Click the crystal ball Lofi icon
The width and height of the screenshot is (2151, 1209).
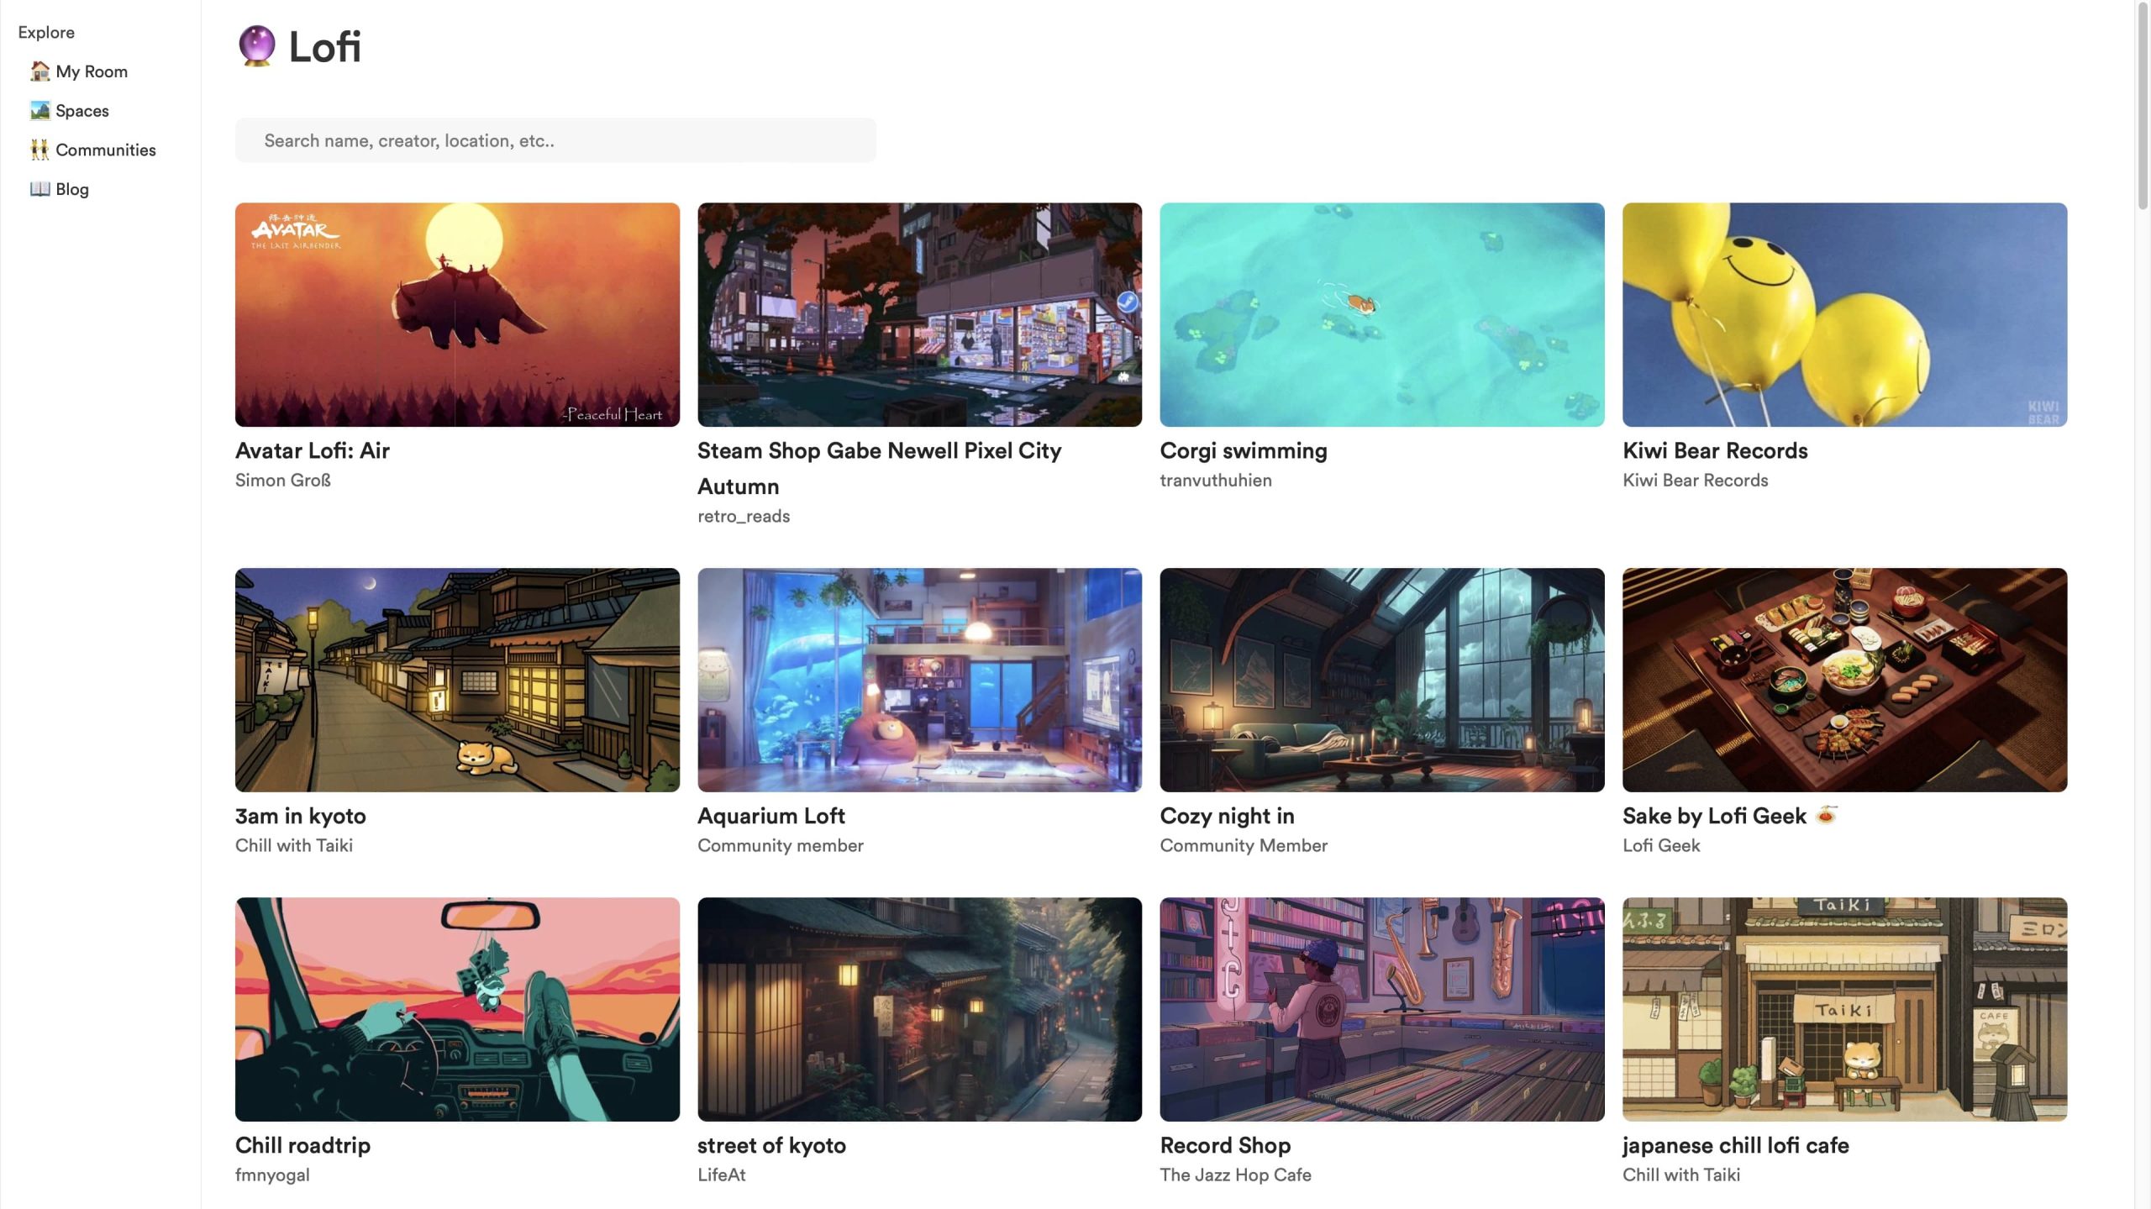(x=256, y=46)
